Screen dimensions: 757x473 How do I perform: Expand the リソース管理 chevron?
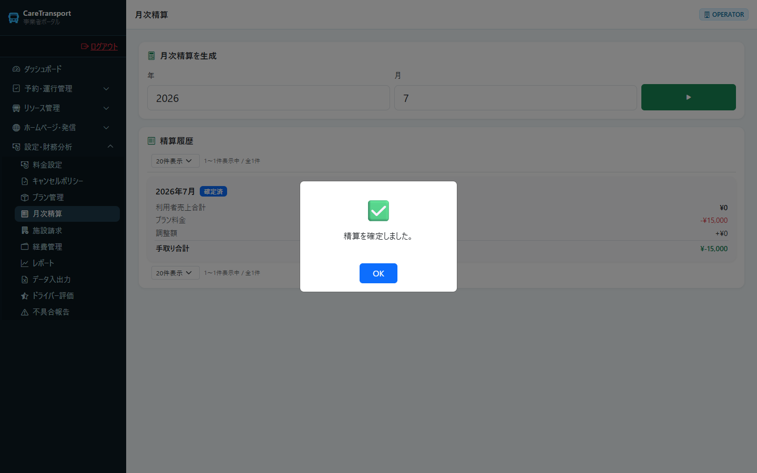tap(106, 108)
